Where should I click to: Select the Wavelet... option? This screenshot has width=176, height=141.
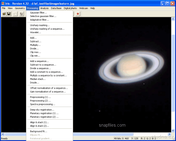click(x=35, y=32)
